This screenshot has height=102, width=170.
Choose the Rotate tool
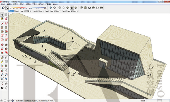point(2,49)
